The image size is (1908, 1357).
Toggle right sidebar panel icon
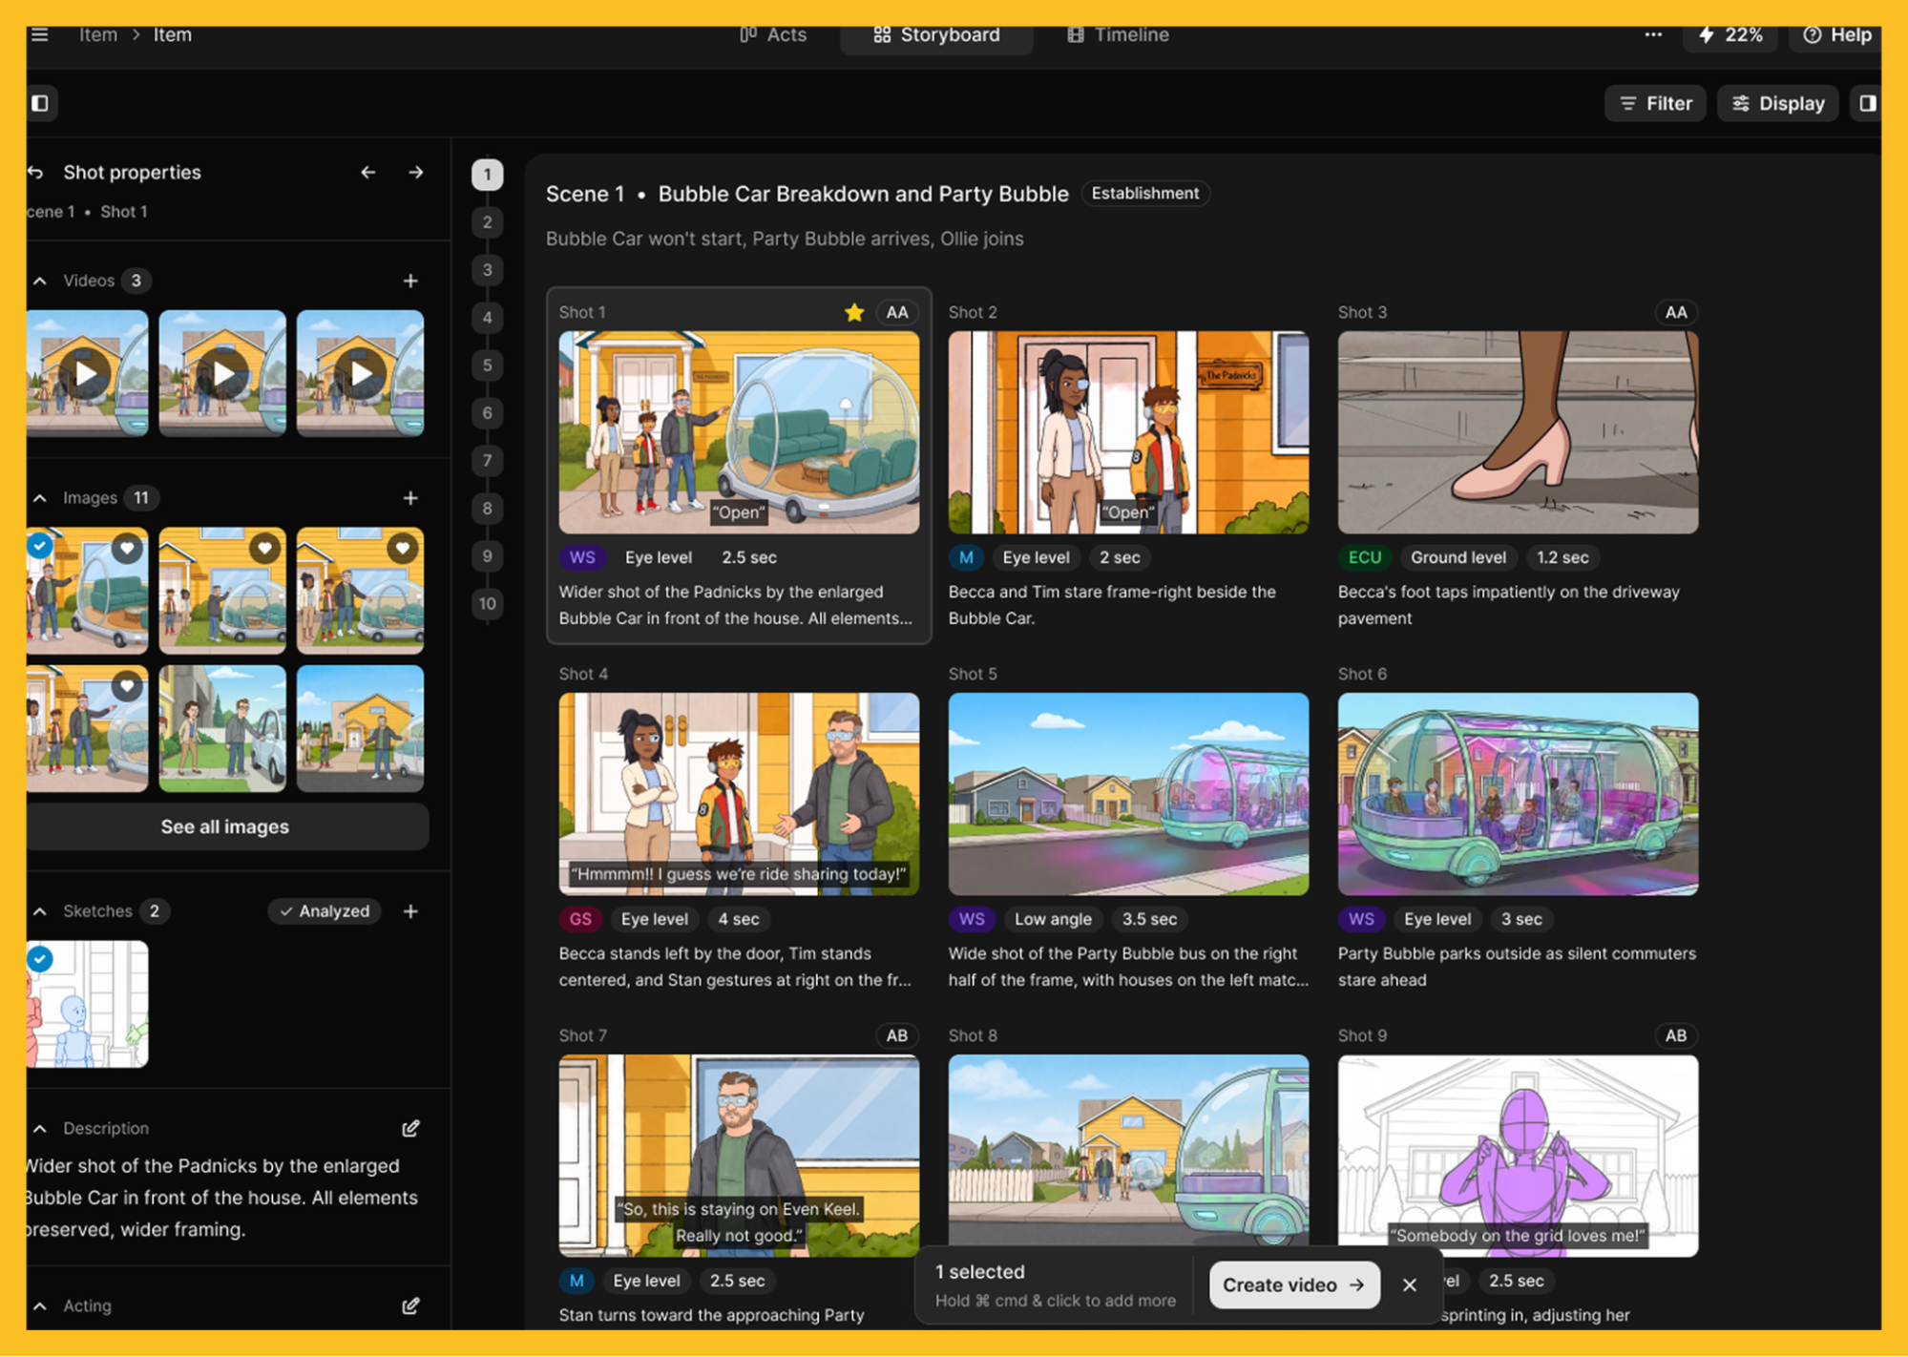[1867, 103]
